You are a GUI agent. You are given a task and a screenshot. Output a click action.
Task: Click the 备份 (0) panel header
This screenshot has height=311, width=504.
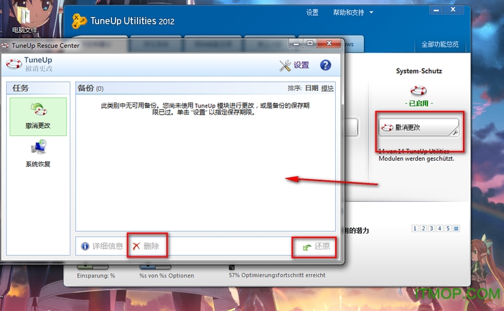coord(206,88)
